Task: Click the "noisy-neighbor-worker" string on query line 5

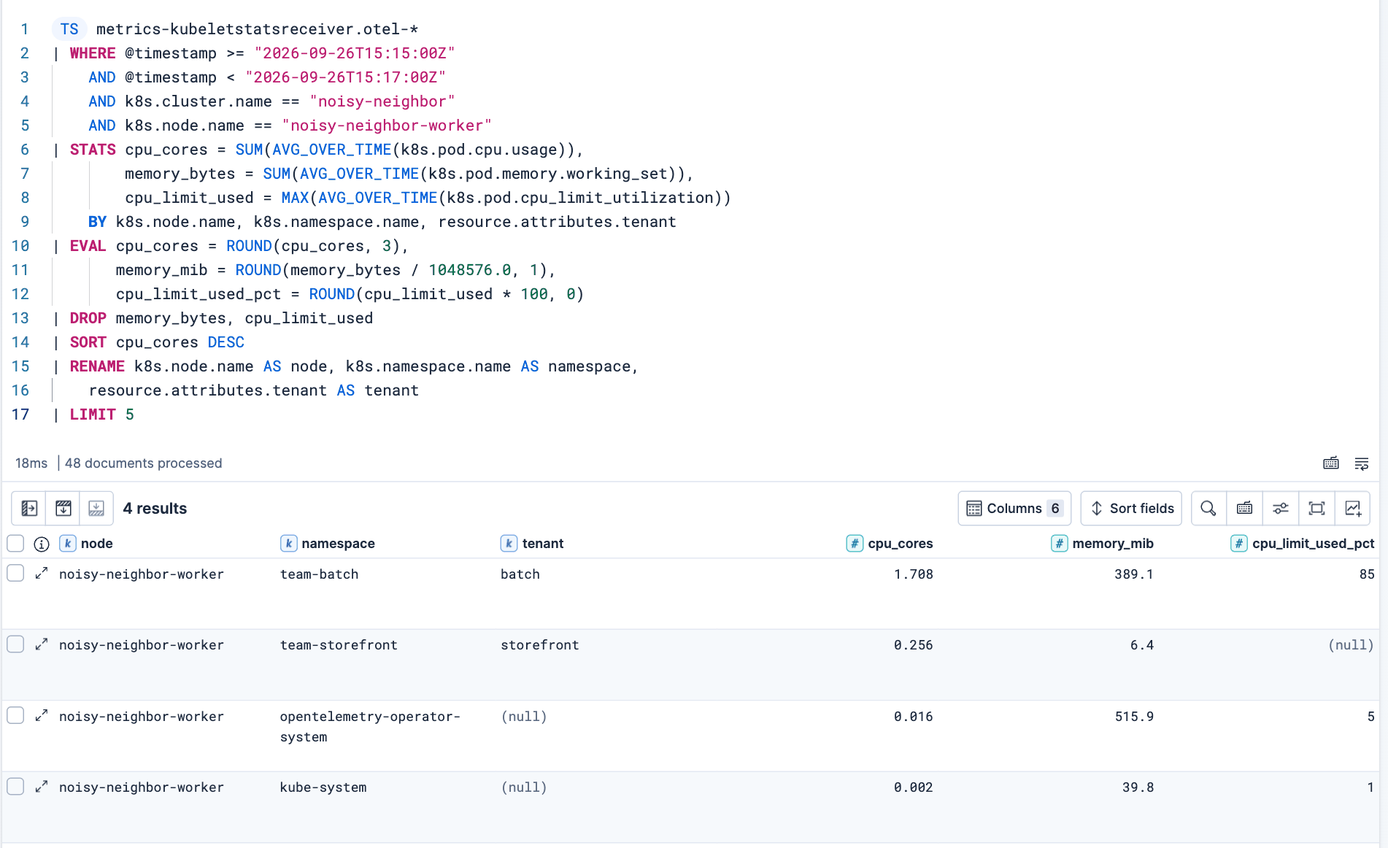Action: pos(387,126)
